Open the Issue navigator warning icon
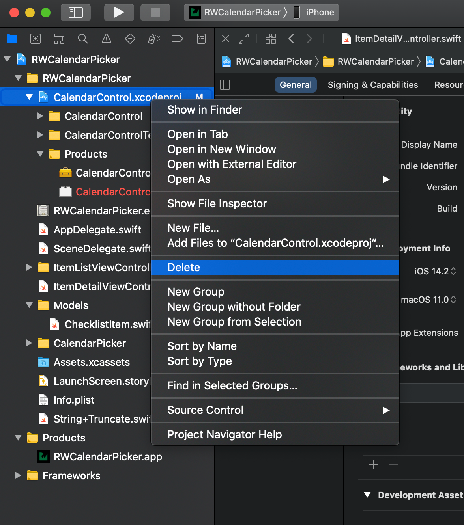The image size is (464, 525). pyautogui.click(x=107, y=39)
